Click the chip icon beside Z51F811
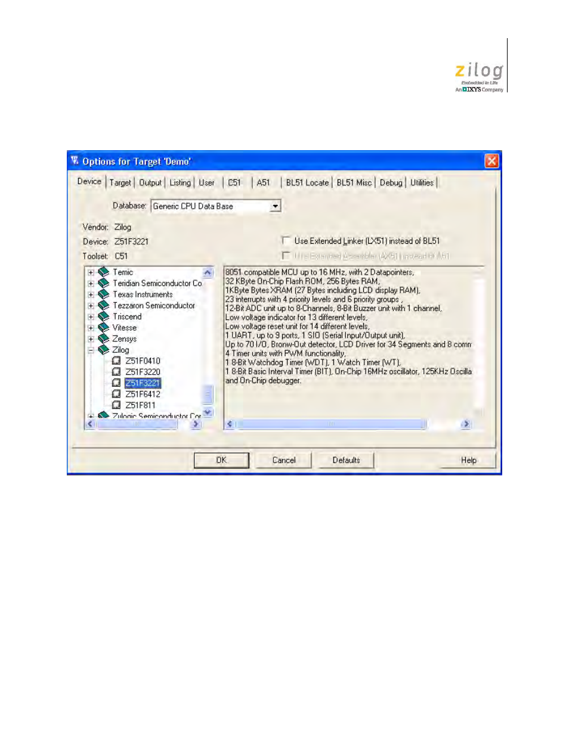Screen dimensions: 569x736 tap(116, 405)
